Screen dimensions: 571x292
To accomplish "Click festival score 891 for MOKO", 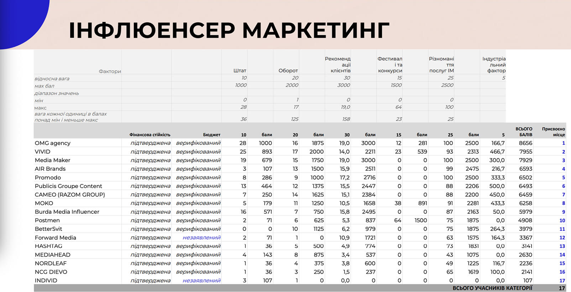I will pyautogui.click(x=423, y=203).
